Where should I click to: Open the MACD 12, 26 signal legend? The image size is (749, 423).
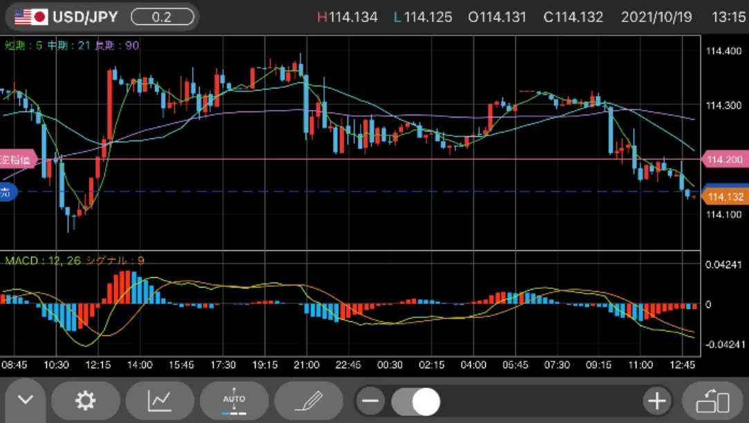75,261
